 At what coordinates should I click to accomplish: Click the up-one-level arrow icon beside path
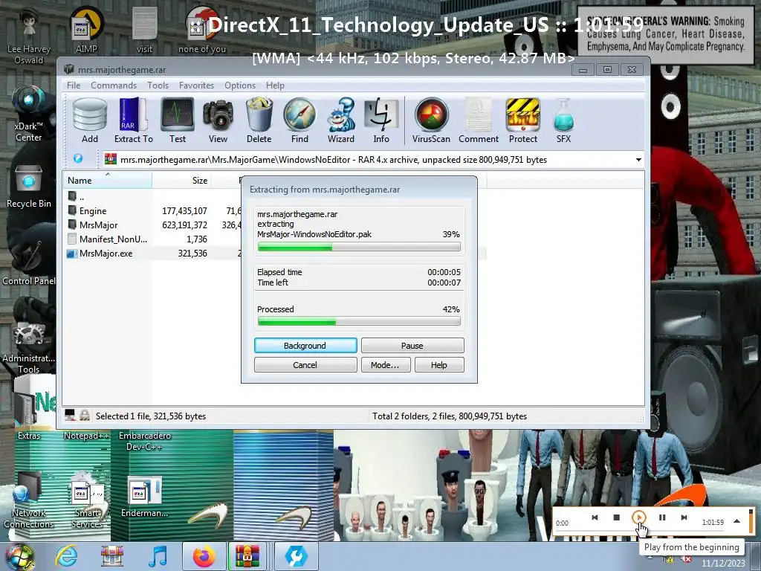pyautogui.click(x=77, y=159)
